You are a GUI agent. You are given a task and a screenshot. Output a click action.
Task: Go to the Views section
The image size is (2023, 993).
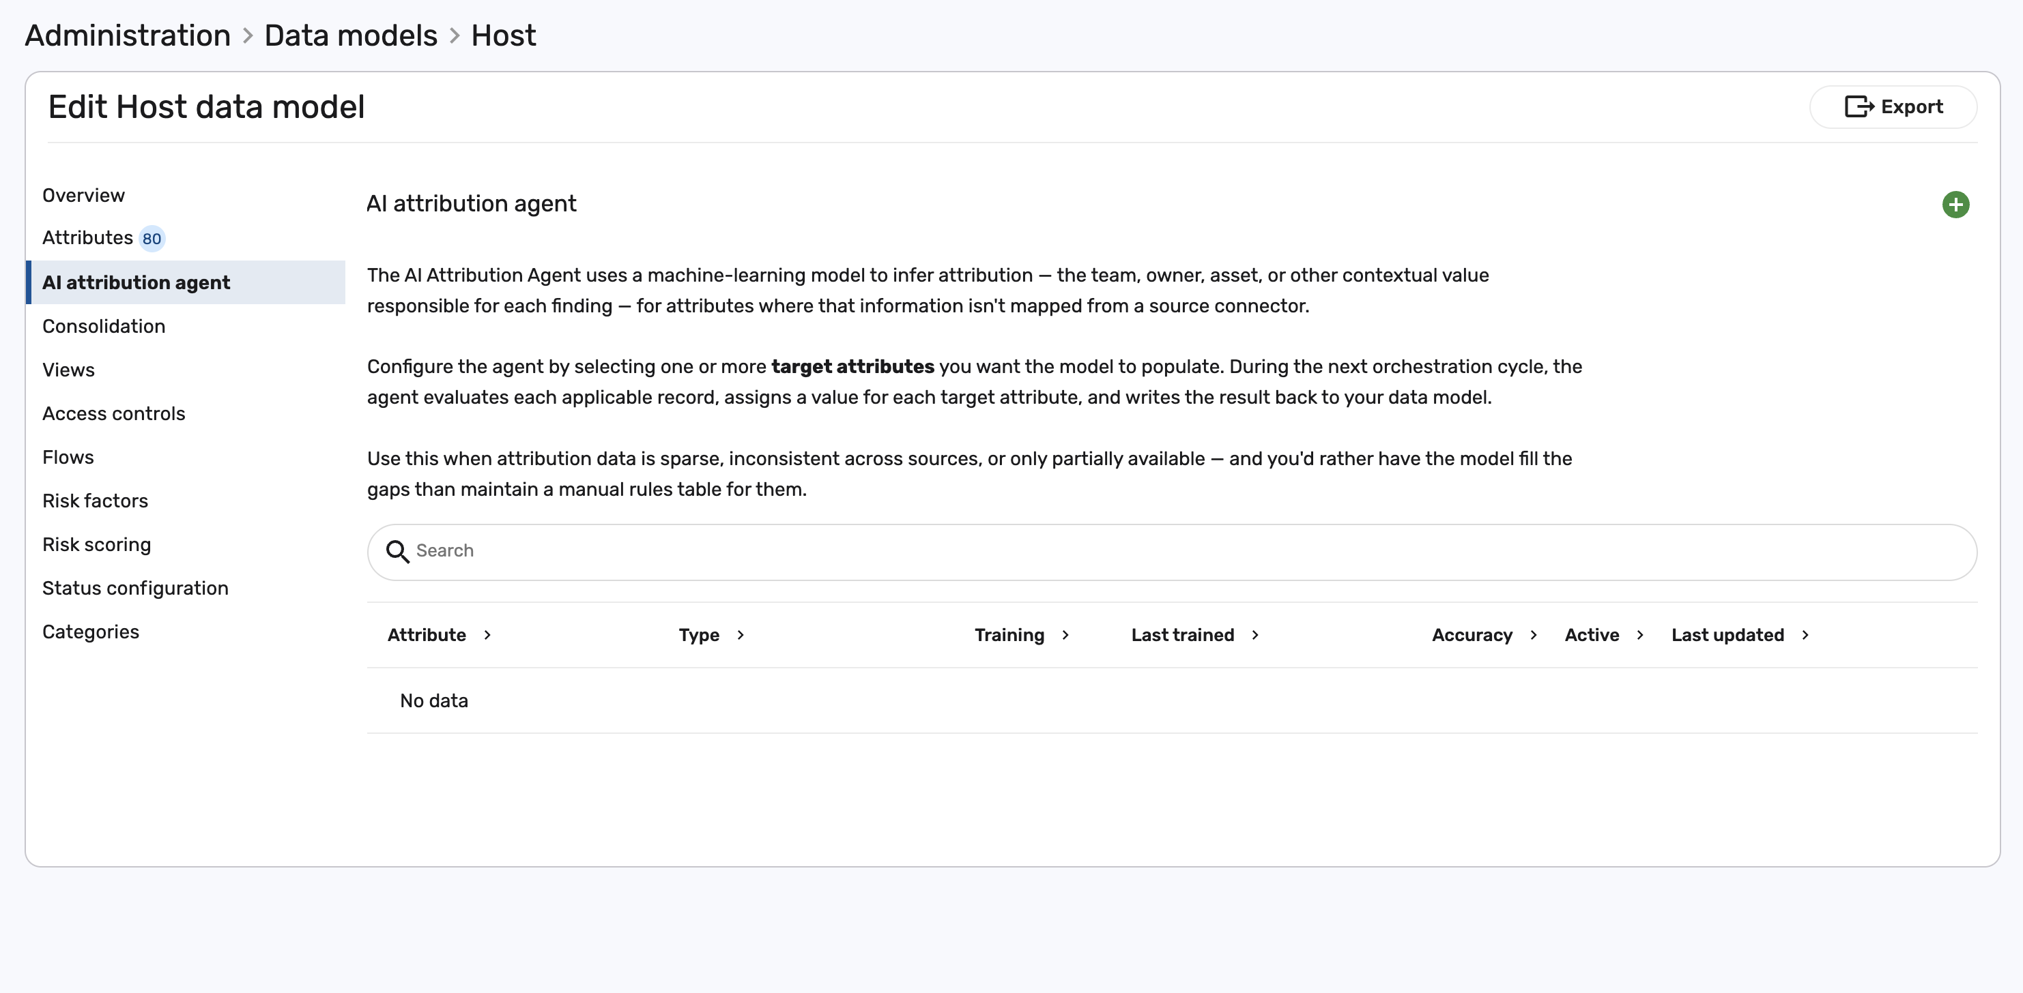click(68, 370)
